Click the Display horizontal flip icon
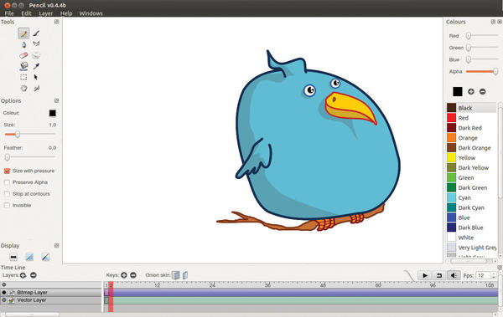 pos(13,257)
